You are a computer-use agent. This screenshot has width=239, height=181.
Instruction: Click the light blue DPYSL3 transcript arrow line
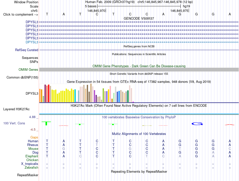(x=139, y=42)
